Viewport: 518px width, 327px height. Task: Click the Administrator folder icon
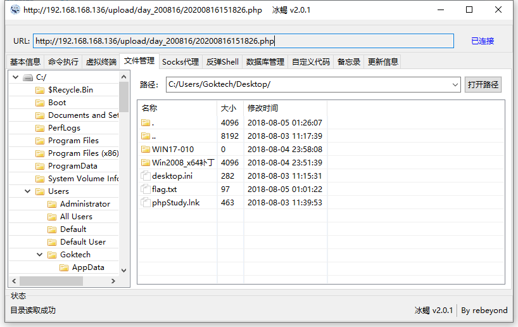pyautogui.click(x=52, y=204)
